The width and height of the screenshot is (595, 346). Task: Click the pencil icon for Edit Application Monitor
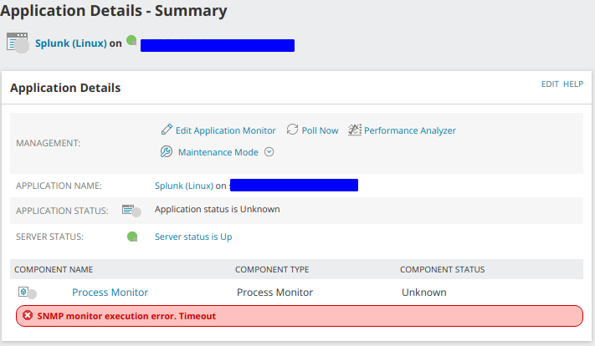[x=167, y=130]
